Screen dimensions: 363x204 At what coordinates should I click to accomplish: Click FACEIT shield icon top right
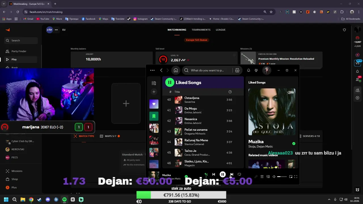[x=345, y=30]
